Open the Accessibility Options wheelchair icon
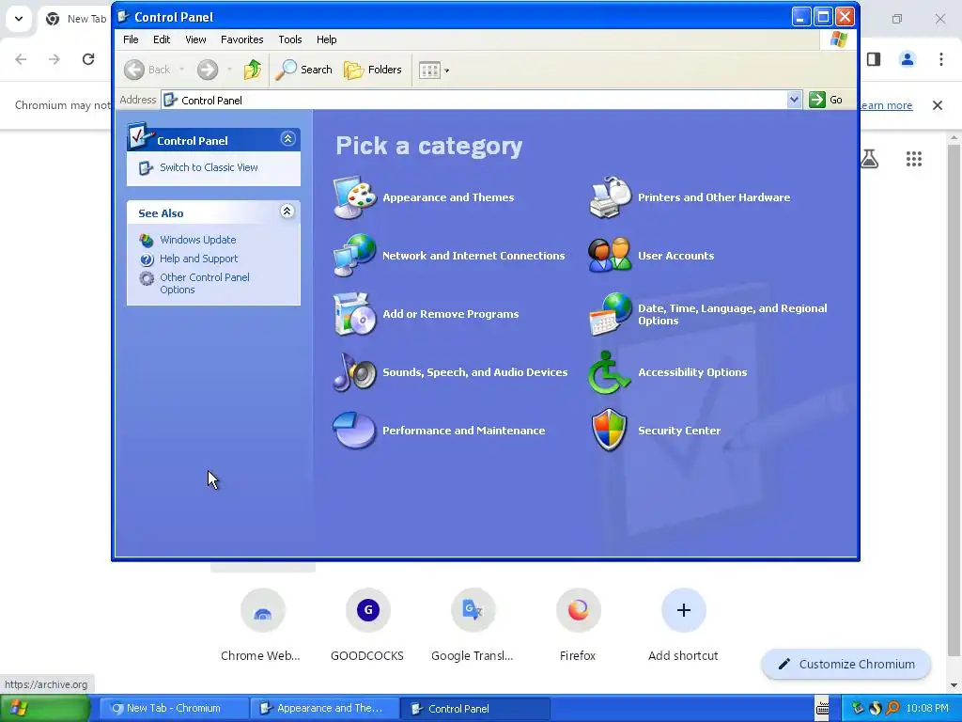962x722 pixels. (x=609, y=372)
